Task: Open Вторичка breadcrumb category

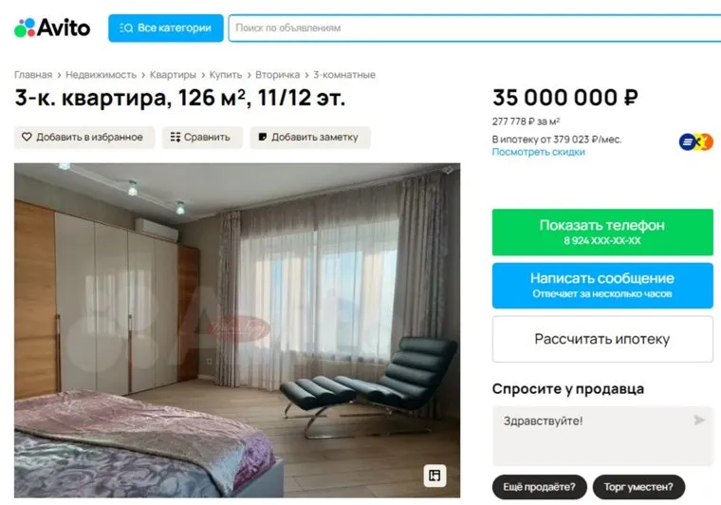Action: (277, 74)
